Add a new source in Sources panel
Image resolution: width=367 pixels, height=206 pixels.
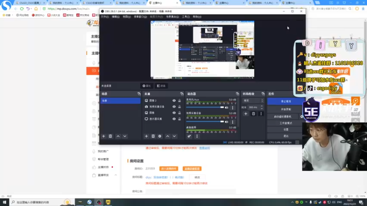tap(146, 136)
